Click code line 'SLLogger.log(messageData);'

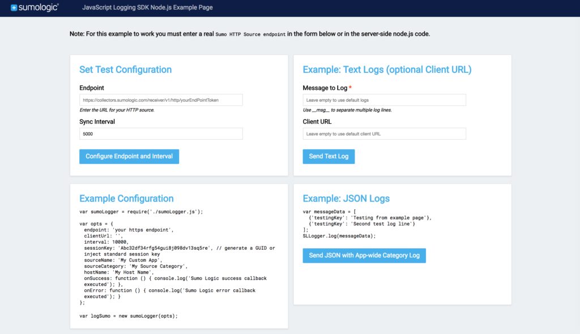coord(339,236)
